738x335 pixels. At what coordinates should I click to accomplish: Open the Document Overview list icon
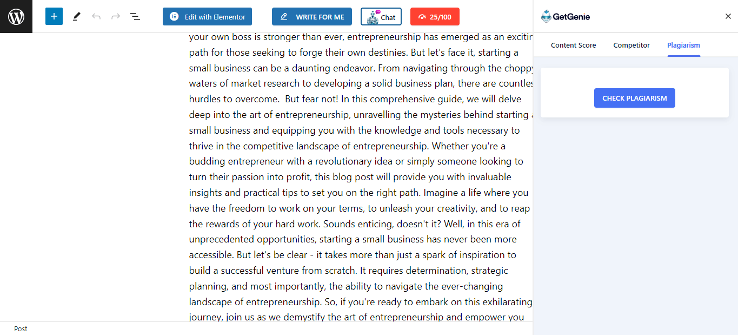click(135, 16)
